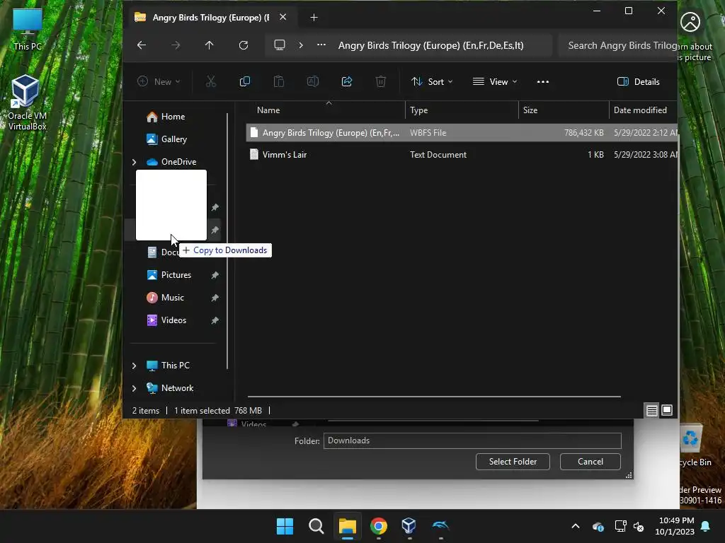Delete the selected file with trash icon
This screenshot has width=725, height=543.
pyautogui.click(x=380, y=82)
